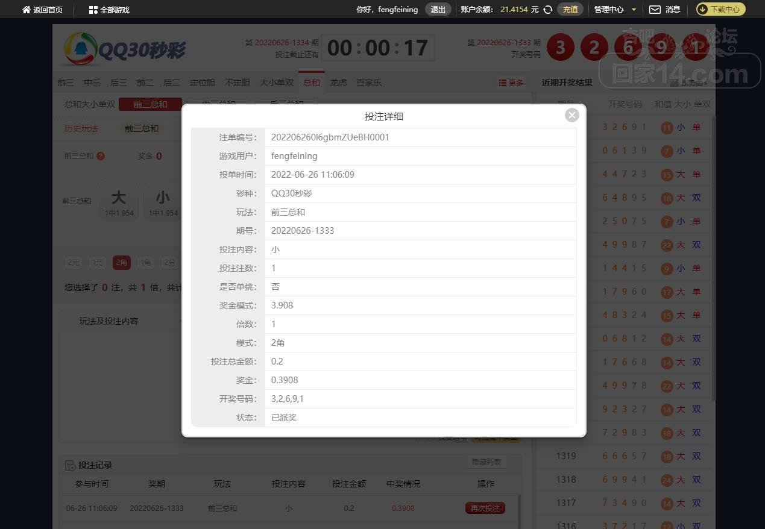Refresh the account balance icon
The width and height of the screenshot is (765, 529).
[x=548, y=10]
